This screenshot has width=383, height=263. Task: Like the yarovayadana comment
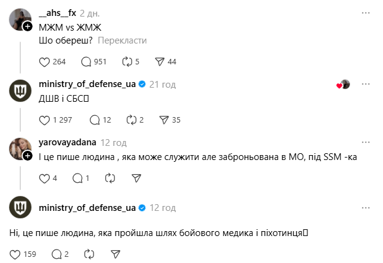tap(44, 178)
